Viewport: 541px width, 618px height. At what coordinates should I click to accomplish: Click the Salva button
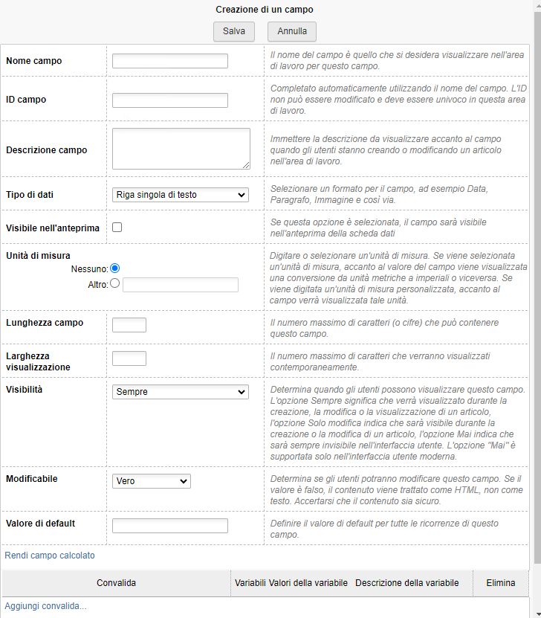coord(233,31)
